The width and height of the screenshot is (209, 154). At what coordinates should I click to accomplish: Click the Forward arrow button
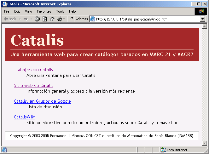pyautogui.click(x=26, y=19)
